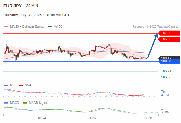Click the RSI legend label
This screenshot has width=181, height=123.
13,85
